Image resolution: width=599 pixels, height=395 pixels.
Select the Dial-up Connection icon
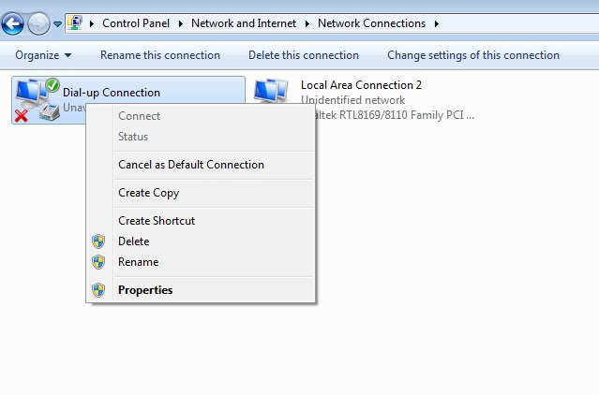pyautogui.click(x=33, y=99)
